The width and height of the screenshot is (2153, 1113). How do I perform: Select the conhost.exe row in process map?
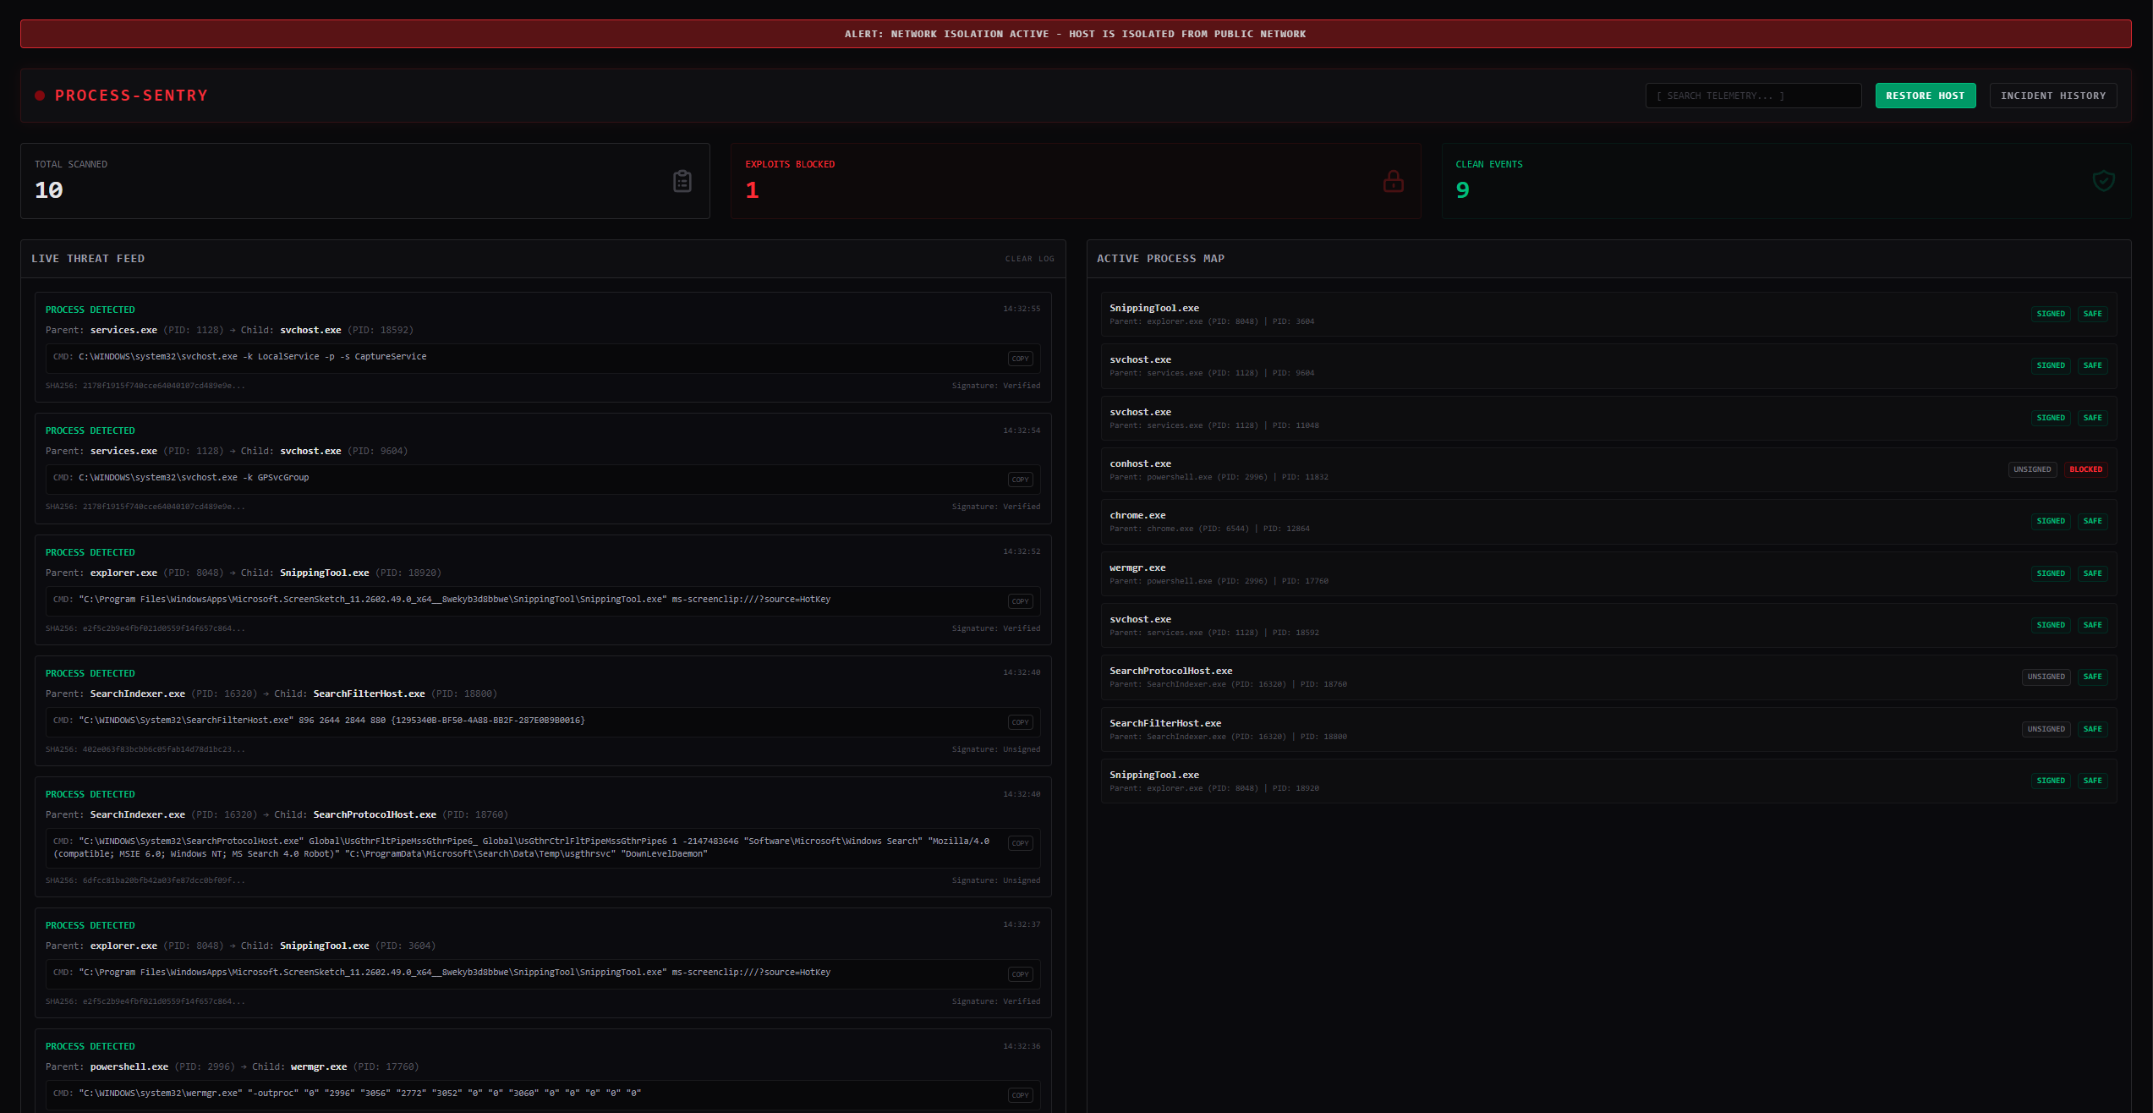pyautogui.click(x=1608, y=469)
